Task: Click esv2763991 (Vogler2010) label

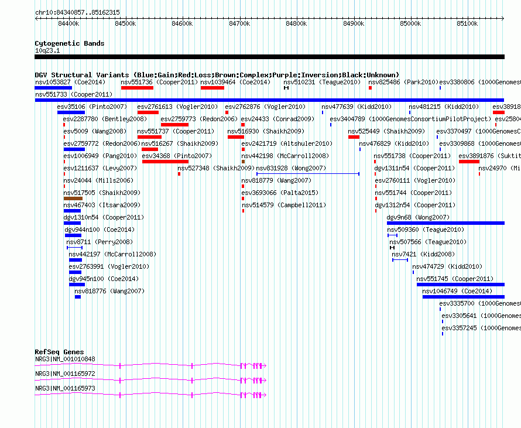Action: point(109,266)
